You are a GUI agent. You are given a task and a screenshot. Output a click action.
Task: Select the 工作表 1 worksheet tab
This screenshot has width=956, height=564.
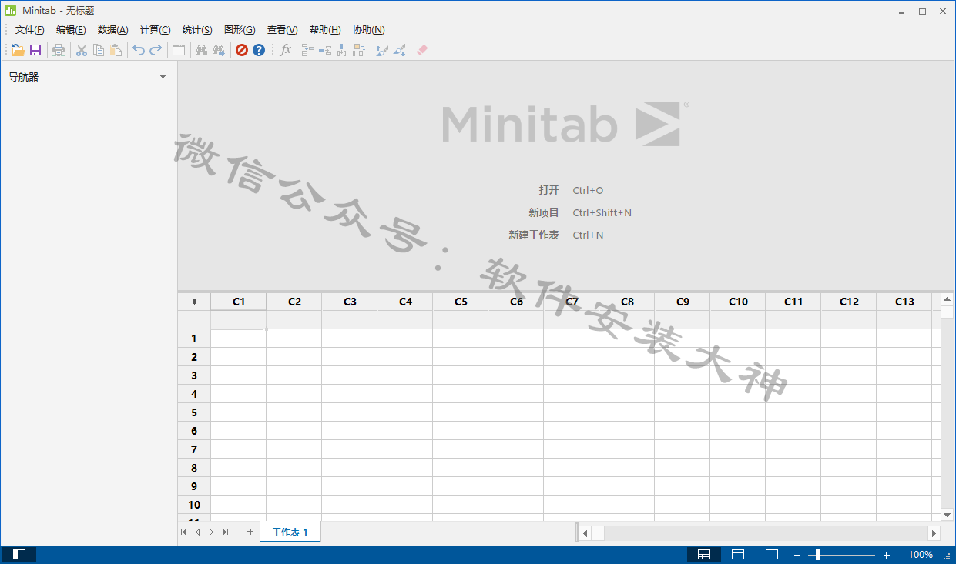290,532
